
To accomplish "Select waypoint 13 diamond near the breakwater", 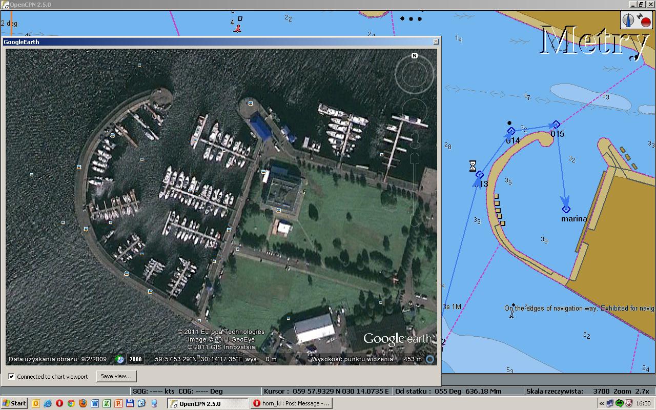I will [x=479, y=175].
